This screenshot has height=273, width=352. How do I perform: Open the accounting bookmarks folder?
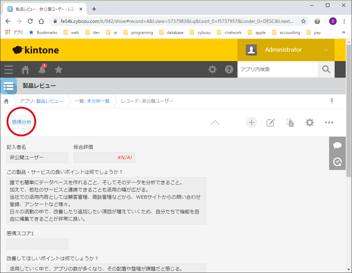point(286,33)
